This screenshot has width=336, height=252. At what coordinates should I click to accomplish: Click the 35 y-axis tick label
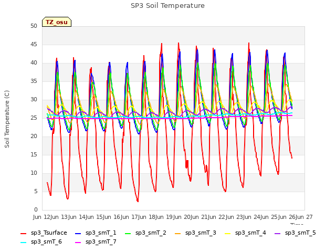(x=34, y=81)
